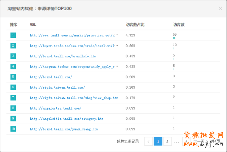227x152 pixels.
Task: Open the taoquan.taobao.com coupon link
Action: tap(74, 66)
